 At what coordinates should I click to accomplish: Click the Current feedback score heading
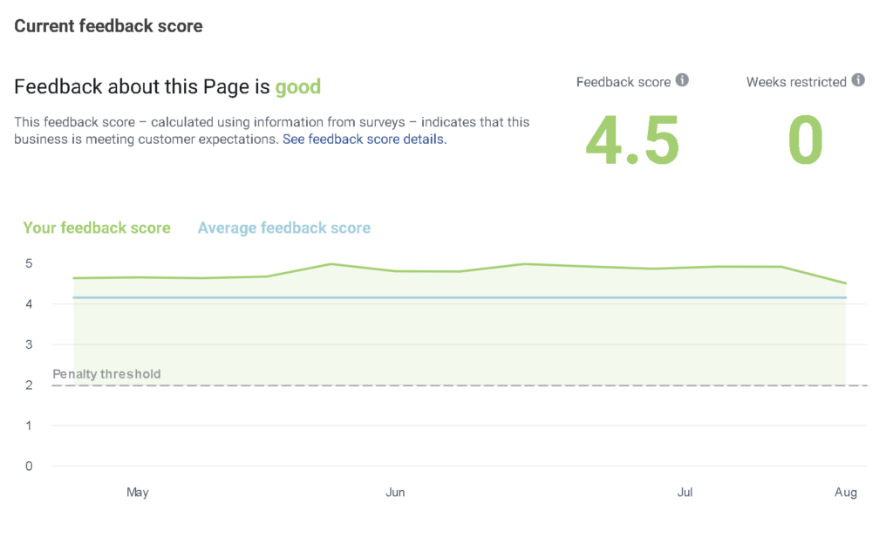[x=108, y=26]
